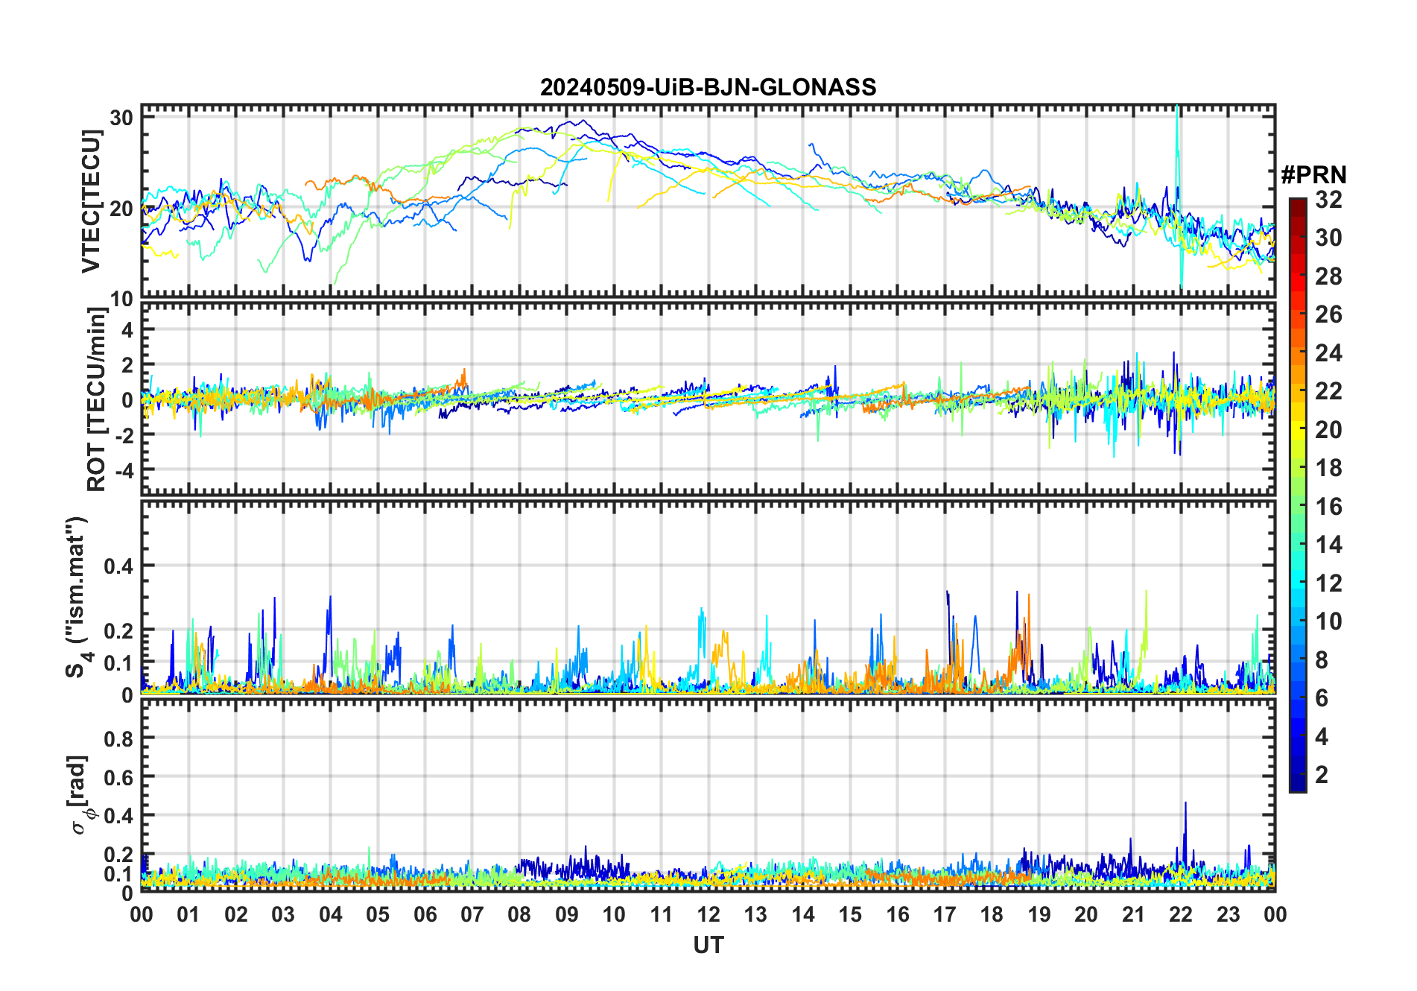Click the UT x-axis label
1417x991 pixels.
click(x=708, y=945)
